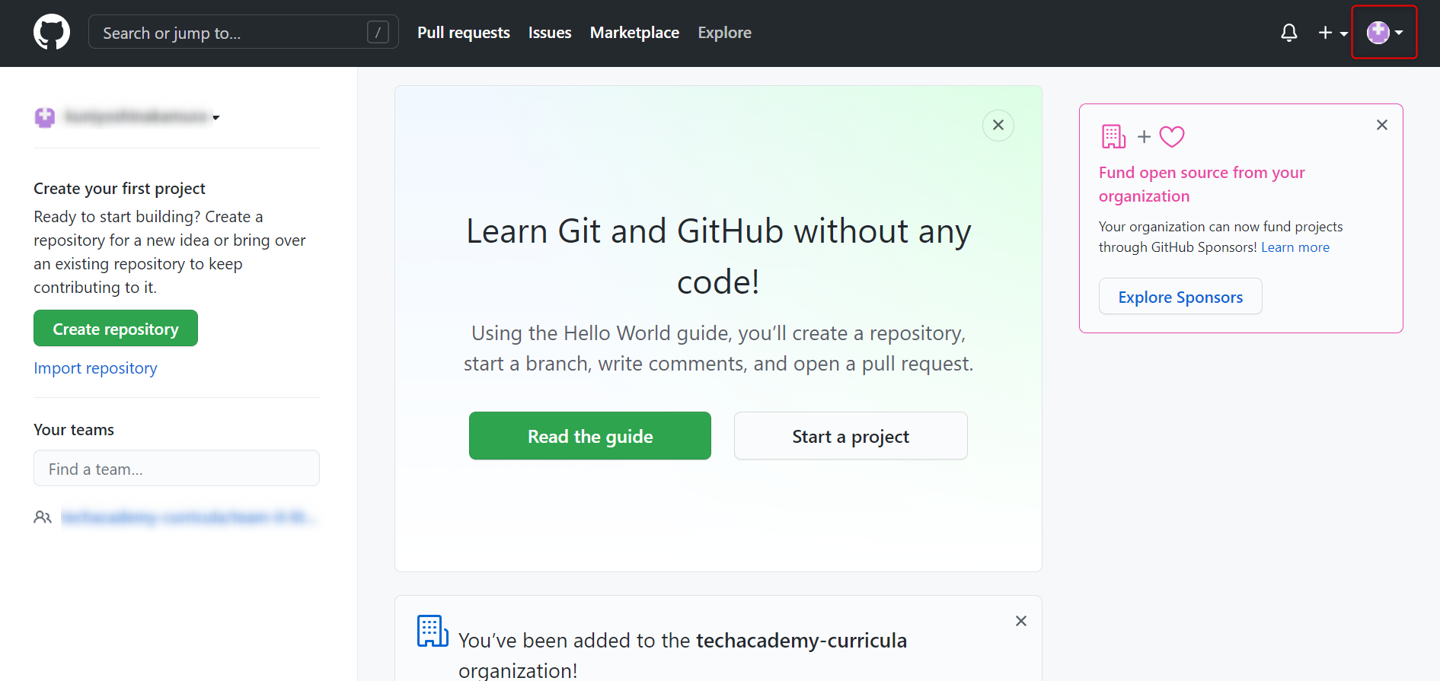Screen dimensions: 1440x681
Task: Click the blue organization building icon
Action: click(x=433, y=631)
